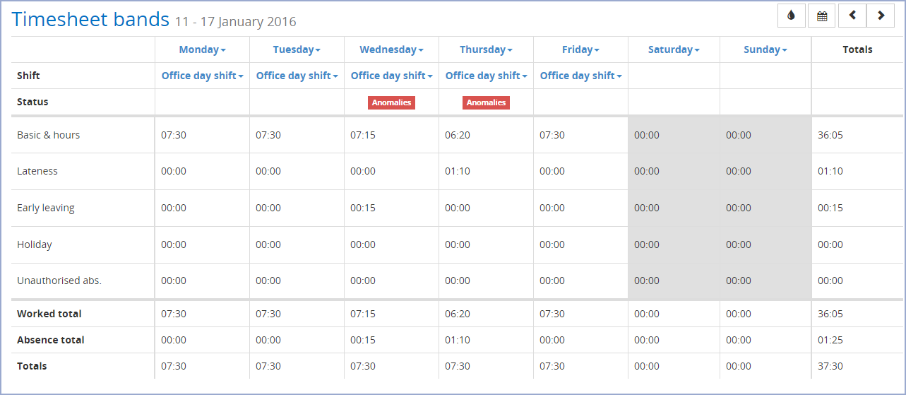906x395 pixels.
Task: Go to next week arrow
Action: 881,16
